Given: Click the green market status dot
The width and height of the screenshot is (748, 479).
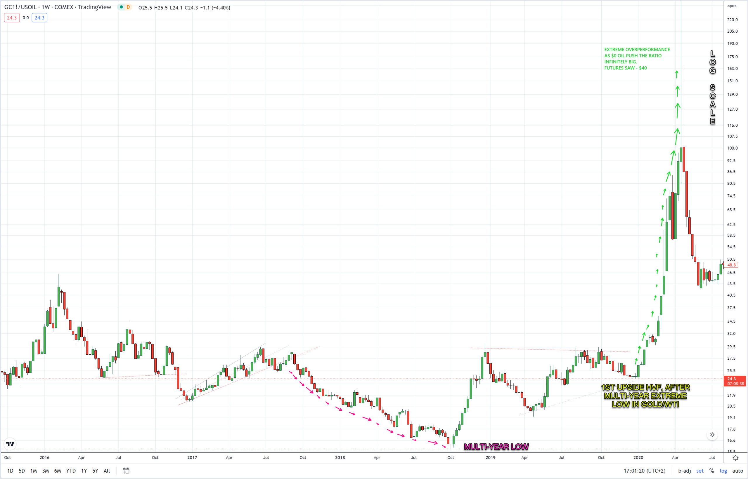Looking at the screenshot, I should [x=121, y=7].
